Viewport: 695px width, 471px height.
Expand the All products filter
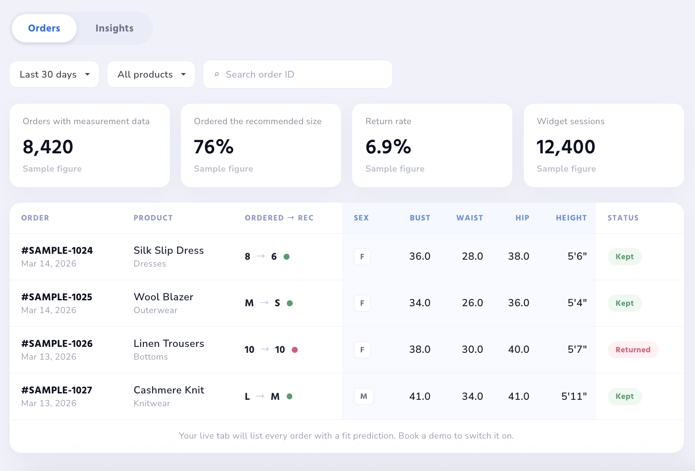pyautogui.click(x=151, y=74)
